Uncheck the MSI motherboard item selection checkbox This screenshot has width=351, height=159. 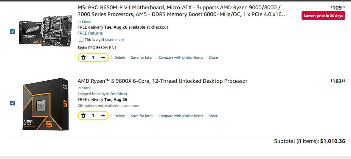[x=13, y=32]
